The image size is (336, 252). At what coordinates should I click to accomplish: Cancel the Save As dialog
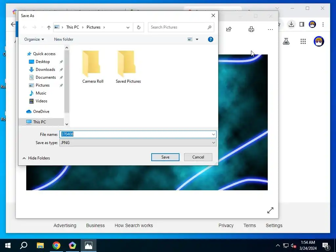pos(198,157)
